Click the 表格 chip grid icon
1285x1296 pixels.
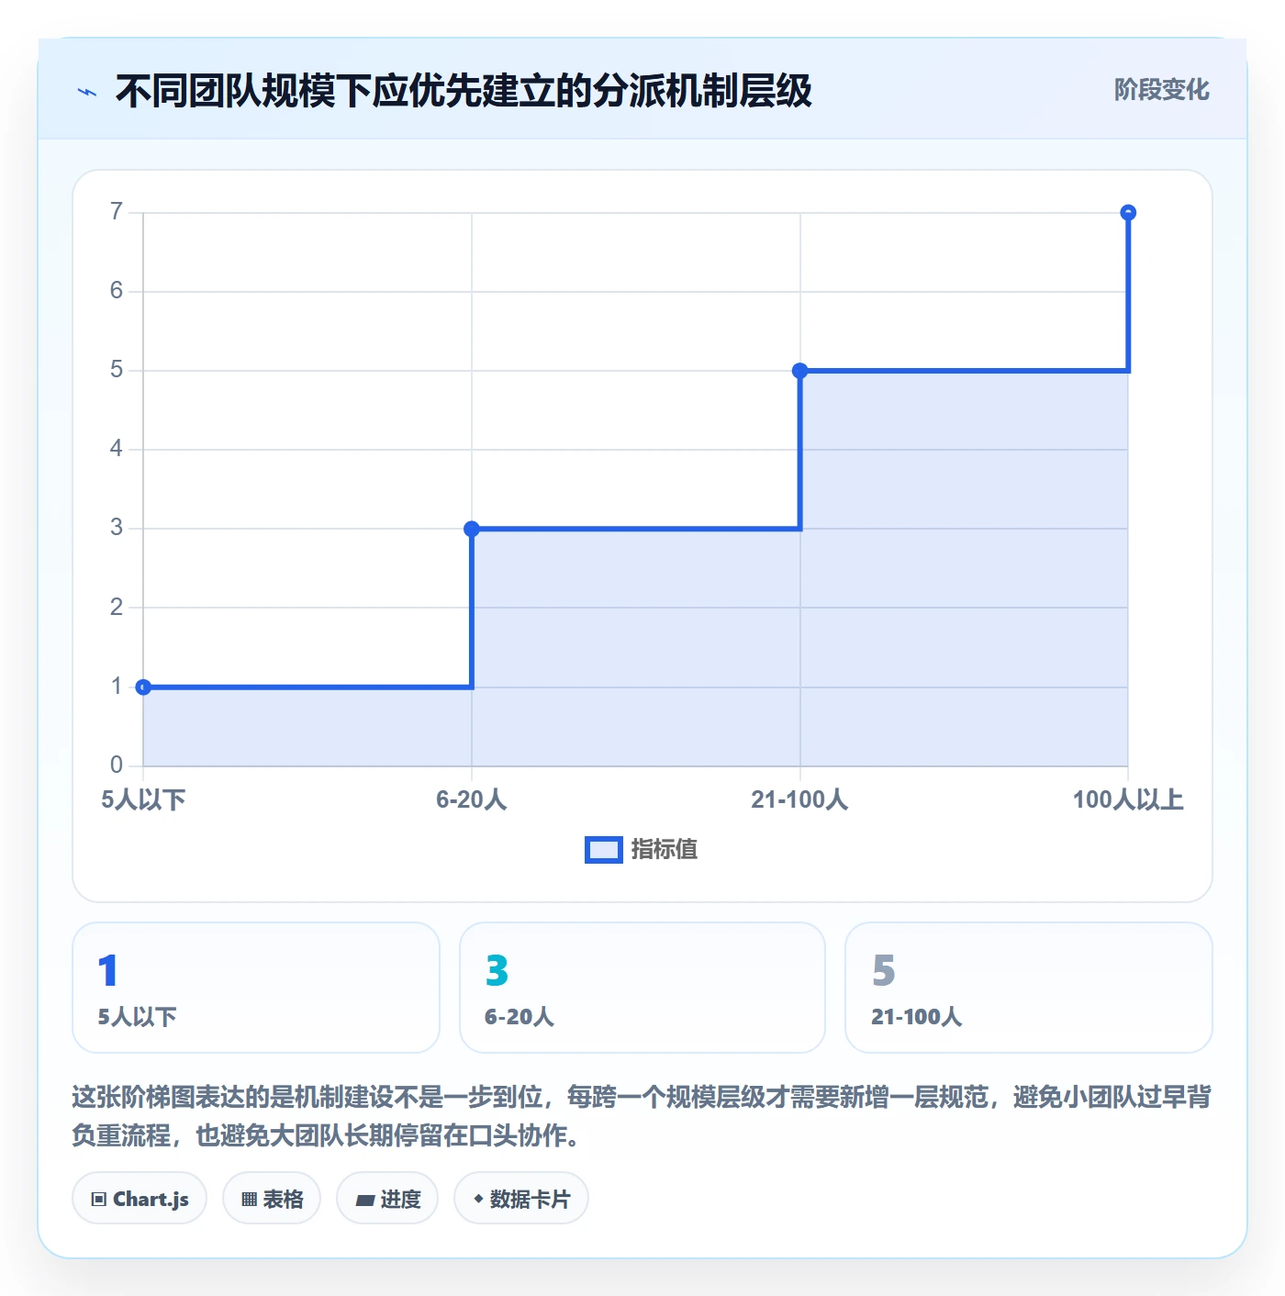(249, 1199)
